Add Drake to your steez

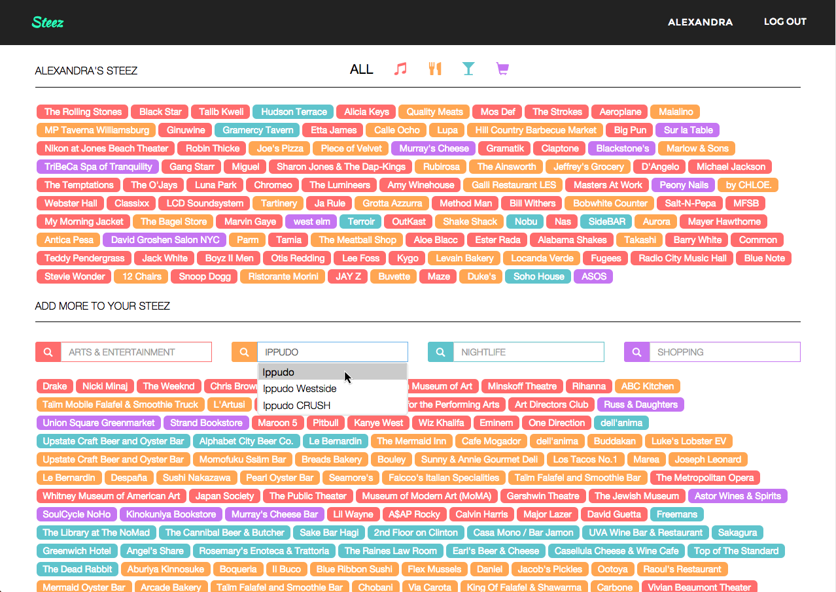click(x=54, y=386)
